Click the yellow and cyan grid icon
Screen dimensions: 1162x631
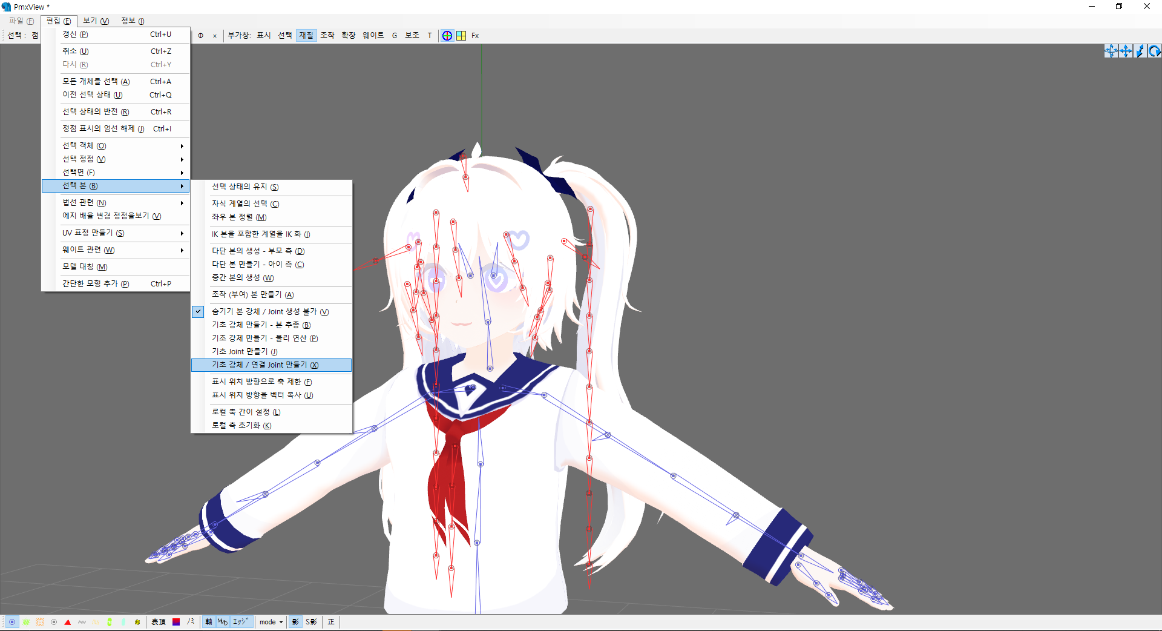point(461,36)
